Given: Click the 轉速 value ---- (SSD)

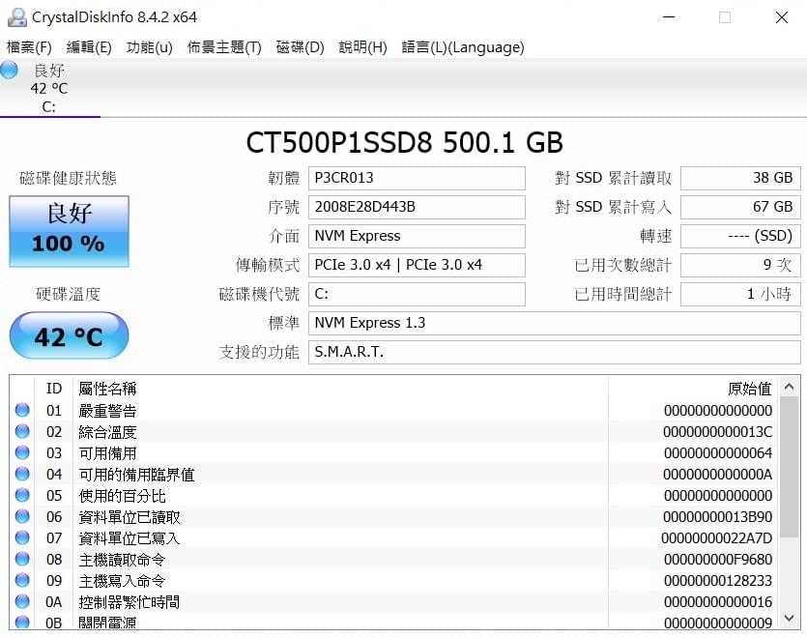Looking at the screenshot, I should (x=740, y=236).
